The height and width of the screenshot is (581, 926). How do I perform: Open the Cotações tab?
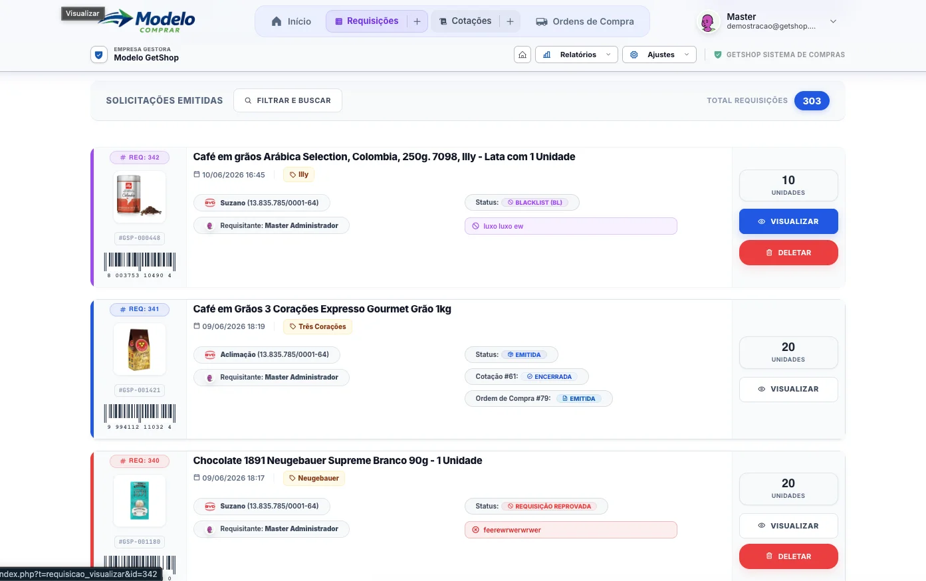(465, 21)
